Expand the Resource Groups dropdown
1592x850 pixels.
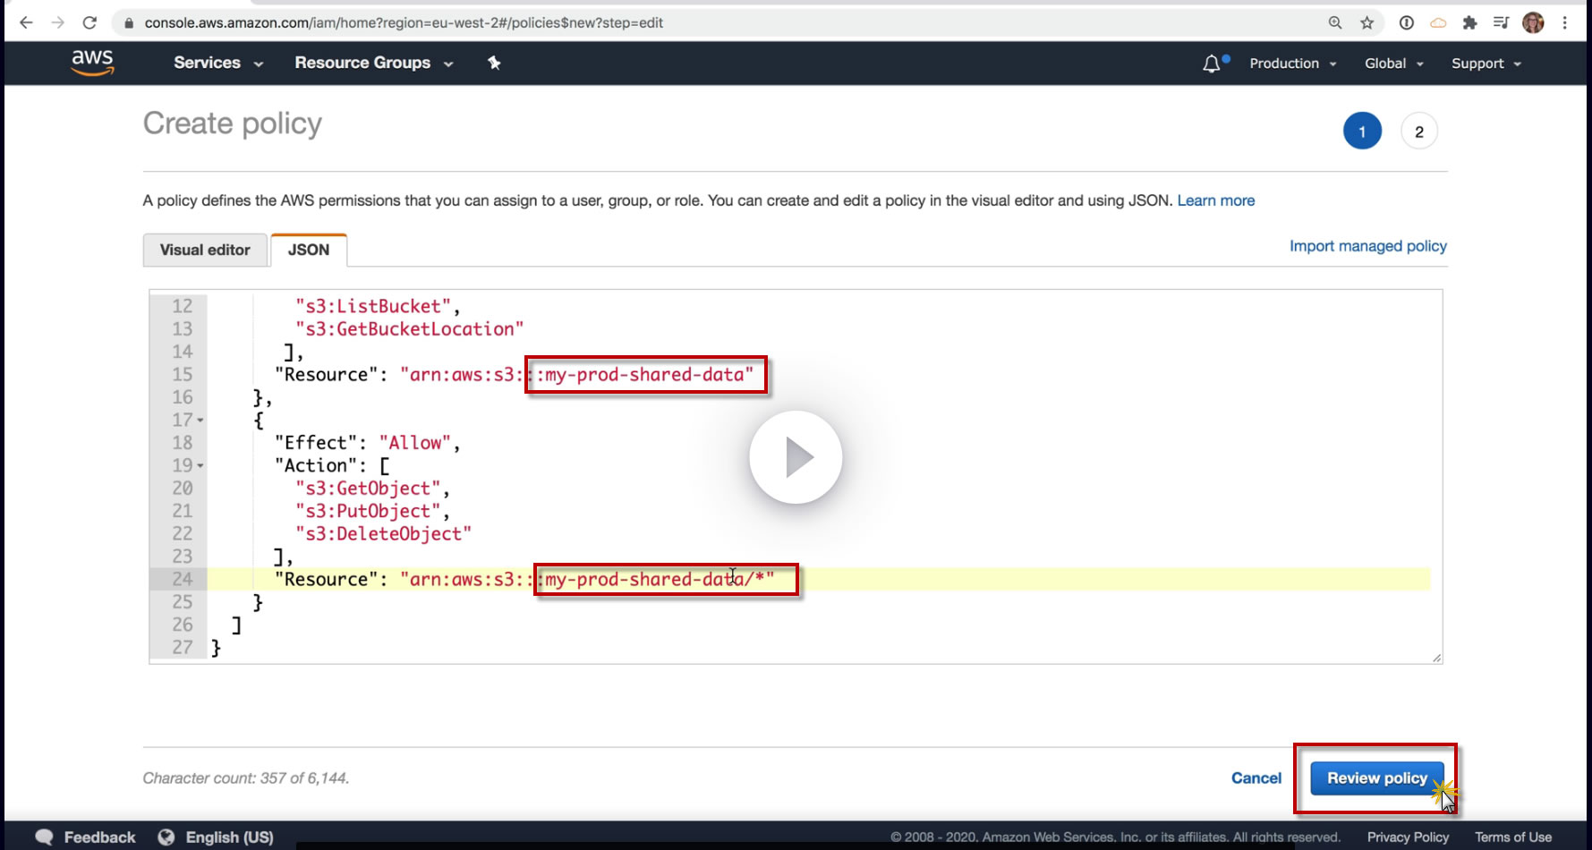[373, 63]
